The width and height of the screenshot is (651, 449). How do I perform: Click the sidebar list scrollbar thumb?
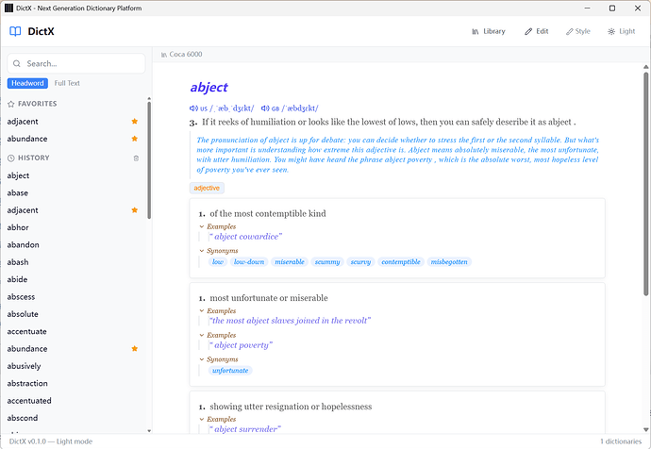pos(149,159)
